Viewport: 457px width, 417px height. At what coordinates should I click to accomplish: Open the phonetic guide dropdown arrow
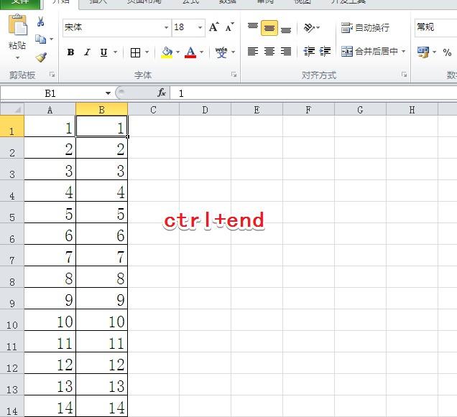(x=233, y=52)
